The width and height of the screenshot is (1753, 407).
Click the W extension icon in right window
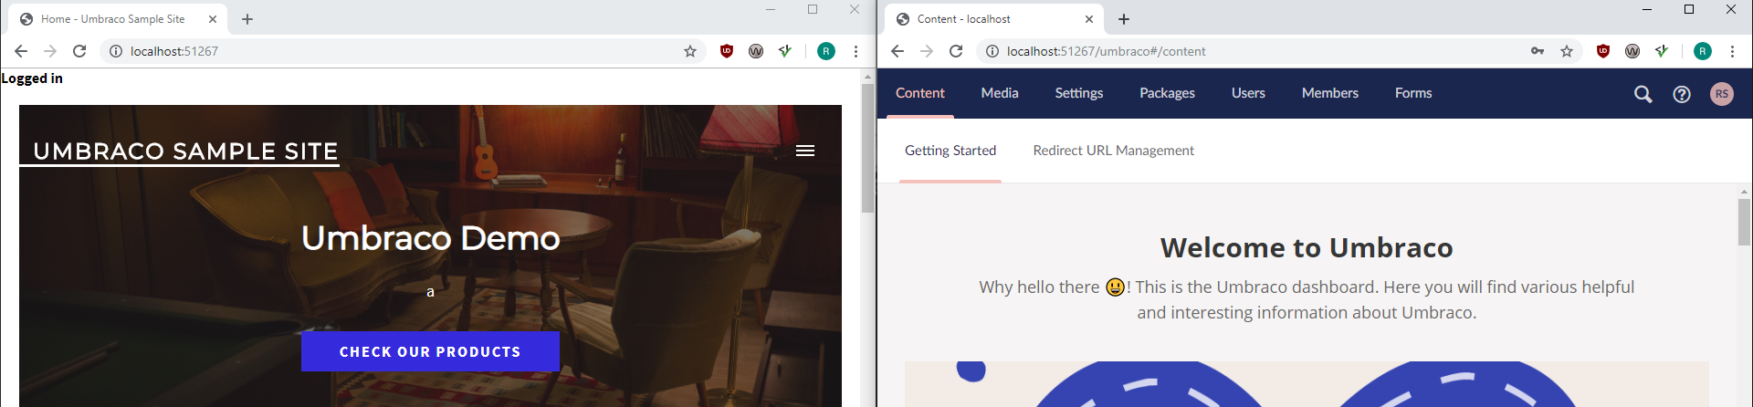pos(1632,51)
